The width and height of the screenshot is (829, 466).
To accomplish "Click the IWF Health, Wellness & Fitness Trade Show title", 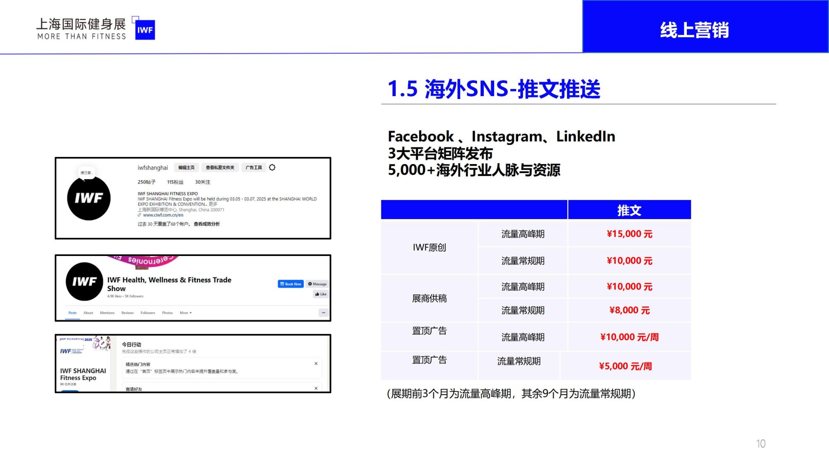I will [169, 284].
